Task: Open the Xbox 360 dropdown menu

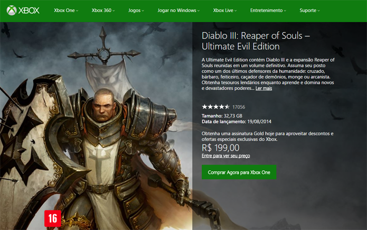Action: tap(103, 11)
